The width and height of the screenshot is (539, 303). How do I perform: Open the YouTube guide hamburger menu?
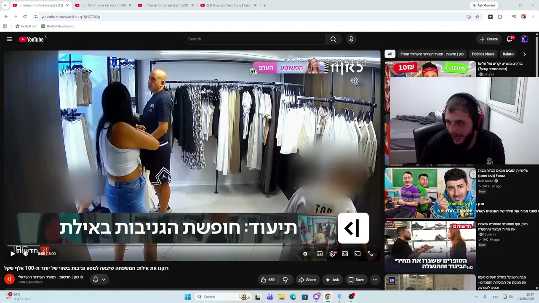coord(9,39)
